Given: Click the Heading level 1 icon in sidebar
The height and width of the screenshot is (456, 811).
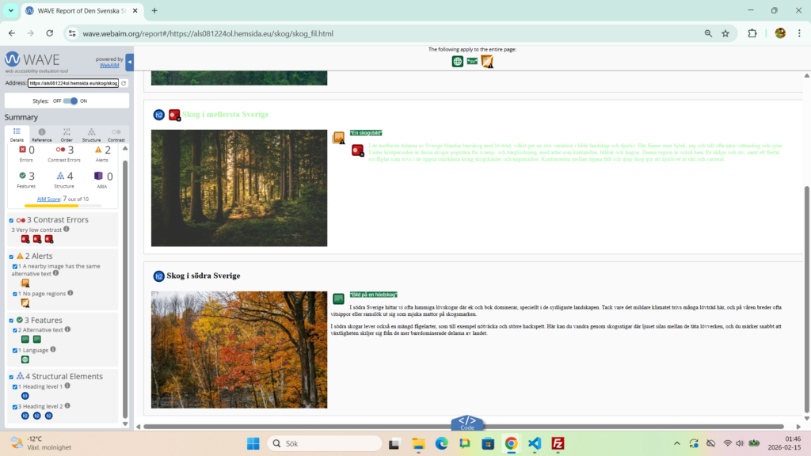Looking at the screenshot, I should coord(25,395).
